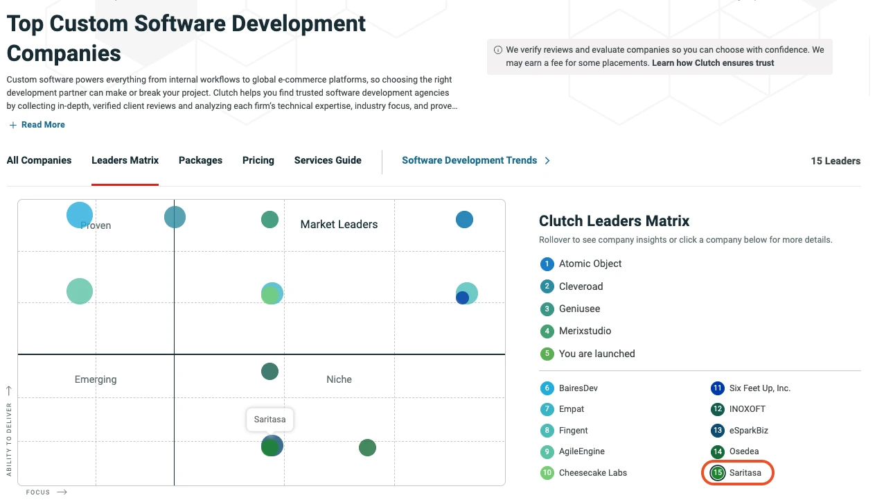Image resolution: width=884 pixels, height=500 pixels.
Task: Open eSparkBiz from the leaders list
Action: tap(749, 430)
